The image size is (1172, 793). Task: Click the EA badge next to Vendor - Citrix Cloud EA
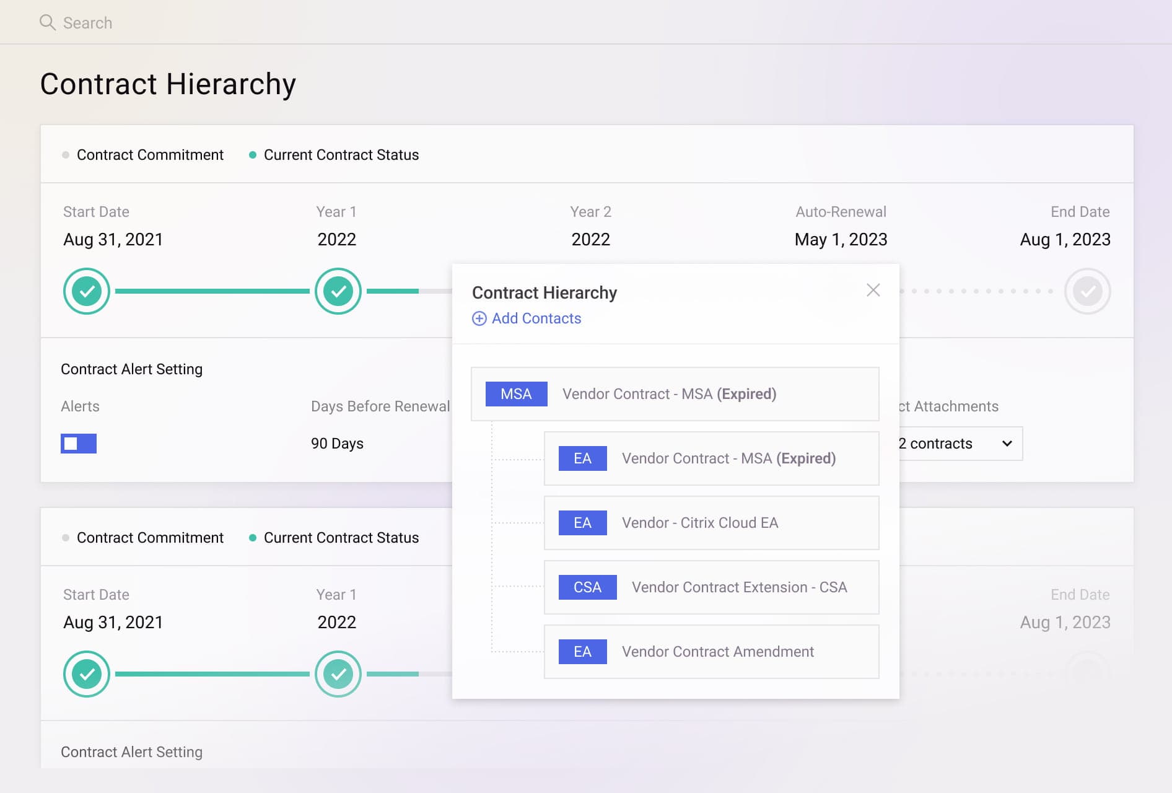(x=582, y=522)
